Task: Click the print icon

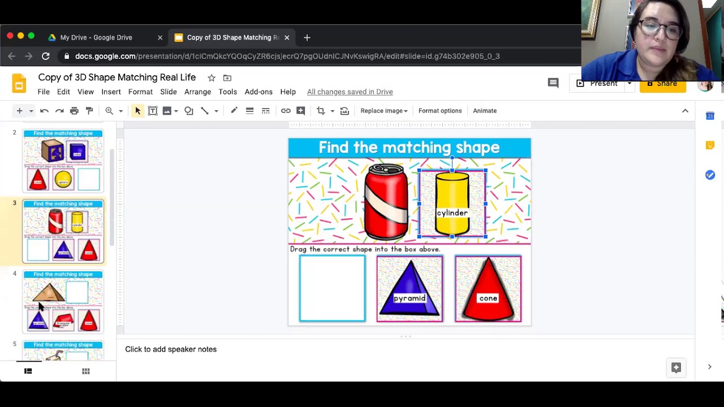Action: (74, 111)
